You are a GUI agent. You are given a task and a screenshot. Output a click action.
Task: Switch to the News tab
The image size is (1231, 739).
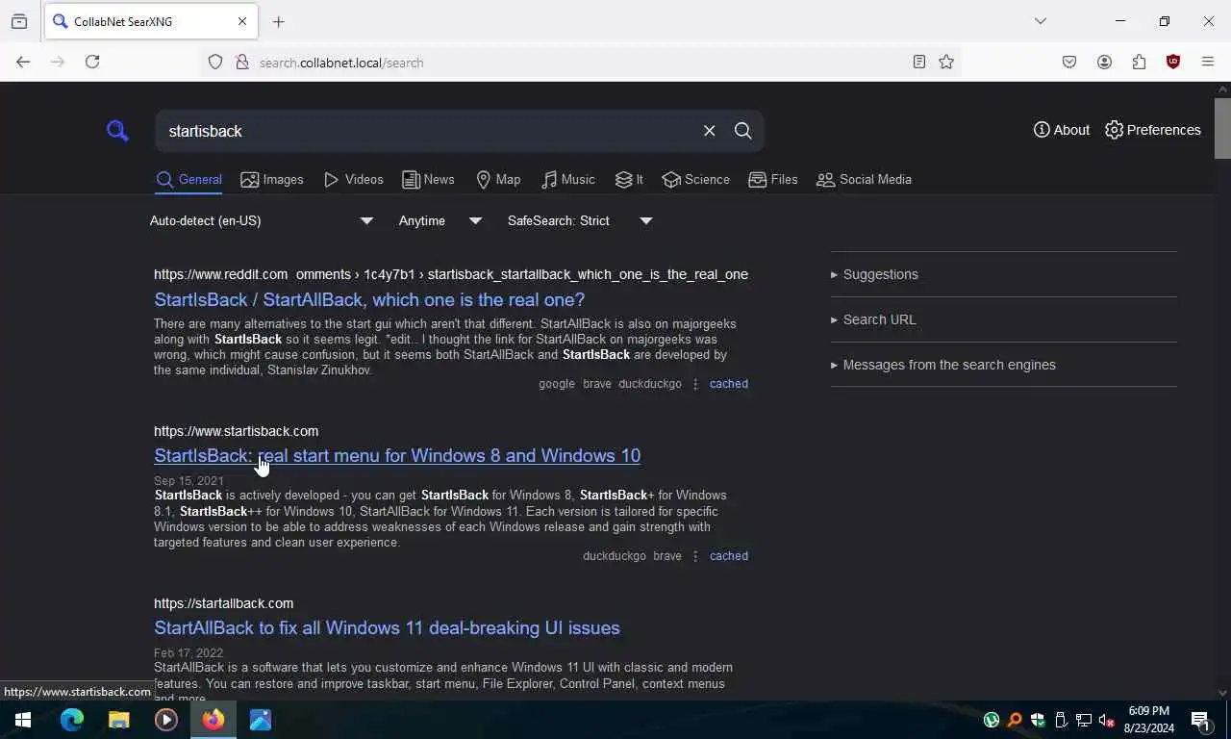pos(428,179)
